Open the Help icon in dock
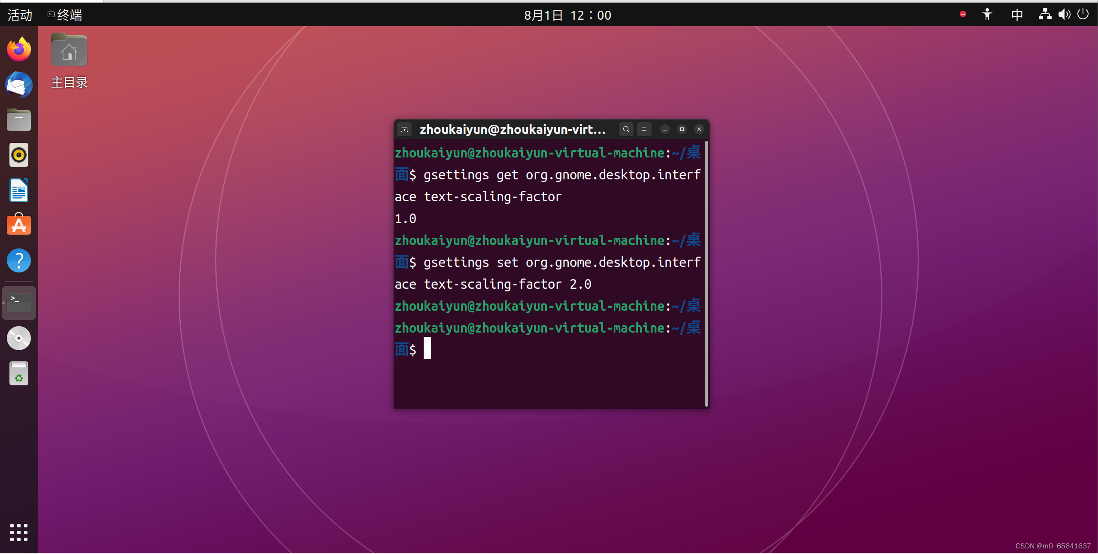1098x554 pixels. (x=19, y=260)
